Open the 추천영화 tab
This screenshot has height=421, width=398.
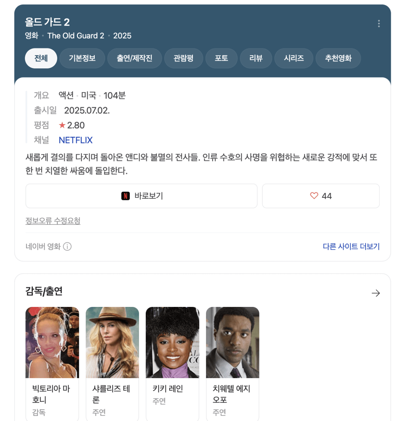[338, 59]
